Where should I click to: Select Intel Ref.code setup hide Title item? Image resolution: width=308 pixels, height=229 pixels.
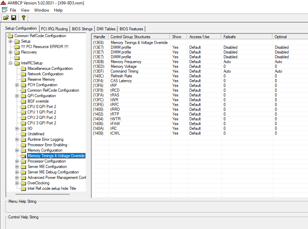52,188
